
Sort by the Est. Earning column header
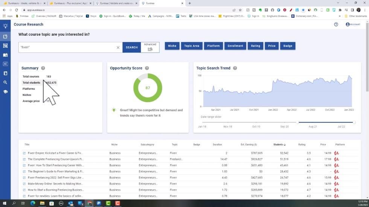click(x=249, y=145)
